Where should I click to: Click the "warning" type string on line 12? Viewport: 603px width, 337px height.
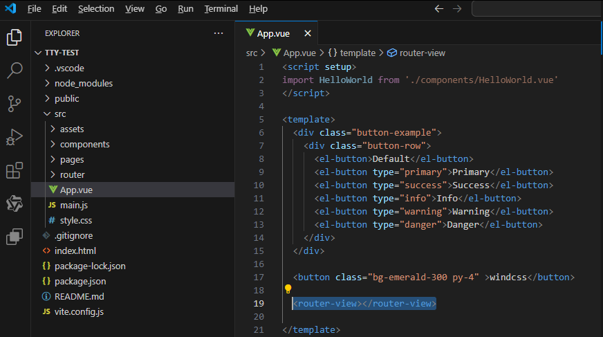(x=423, y=212)
